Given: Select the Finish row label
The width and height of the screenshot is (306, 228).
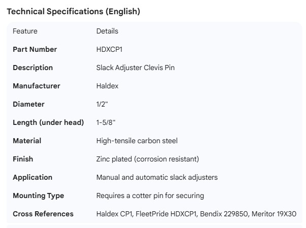Looking at the screenshot, I should pyautogui.click(x=23, y=159).
